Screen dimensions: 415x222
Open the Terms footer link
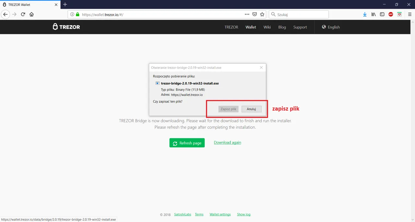199,214
